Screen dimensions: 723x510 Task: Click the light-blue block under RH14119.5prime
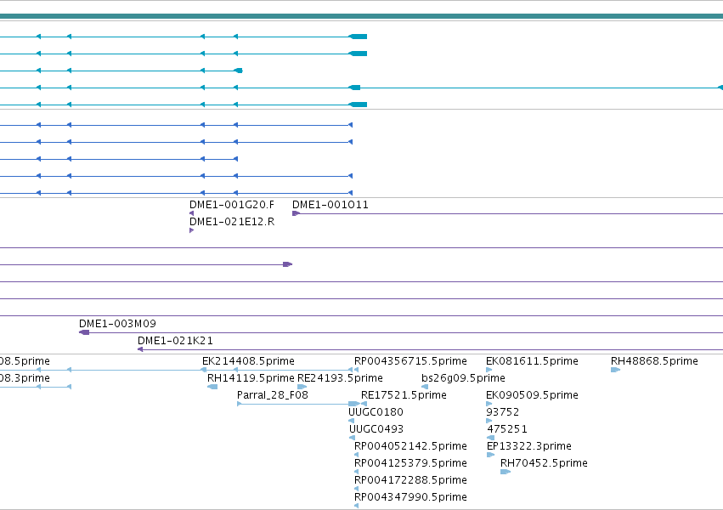point(212,387)
